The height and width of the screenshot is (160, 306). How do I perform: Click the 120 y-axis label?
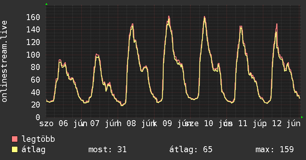coord(33,42)
